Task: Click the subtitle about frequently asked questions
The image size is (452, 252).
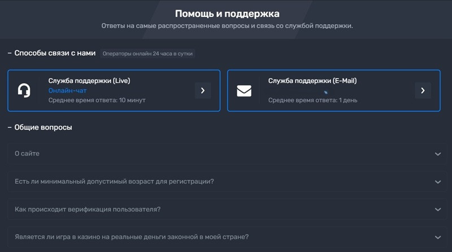Action: (x=227, y=26)
